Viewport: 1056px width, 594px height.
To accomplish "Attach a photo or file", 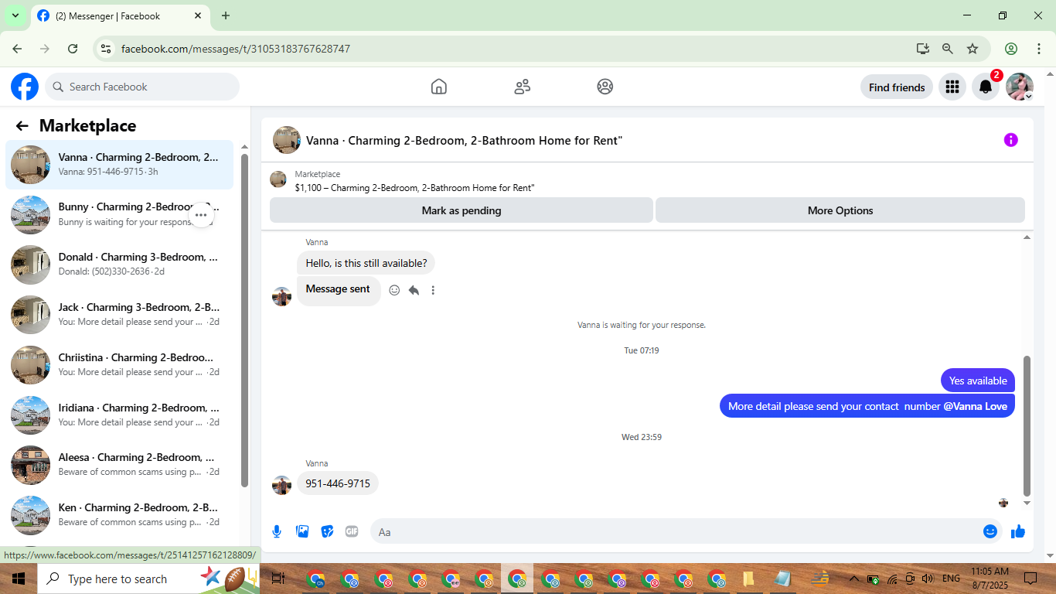I will [302, 531].
